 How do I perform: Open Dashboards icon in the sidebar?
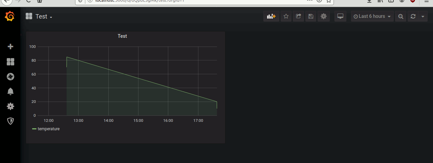[x=10, y=61]
